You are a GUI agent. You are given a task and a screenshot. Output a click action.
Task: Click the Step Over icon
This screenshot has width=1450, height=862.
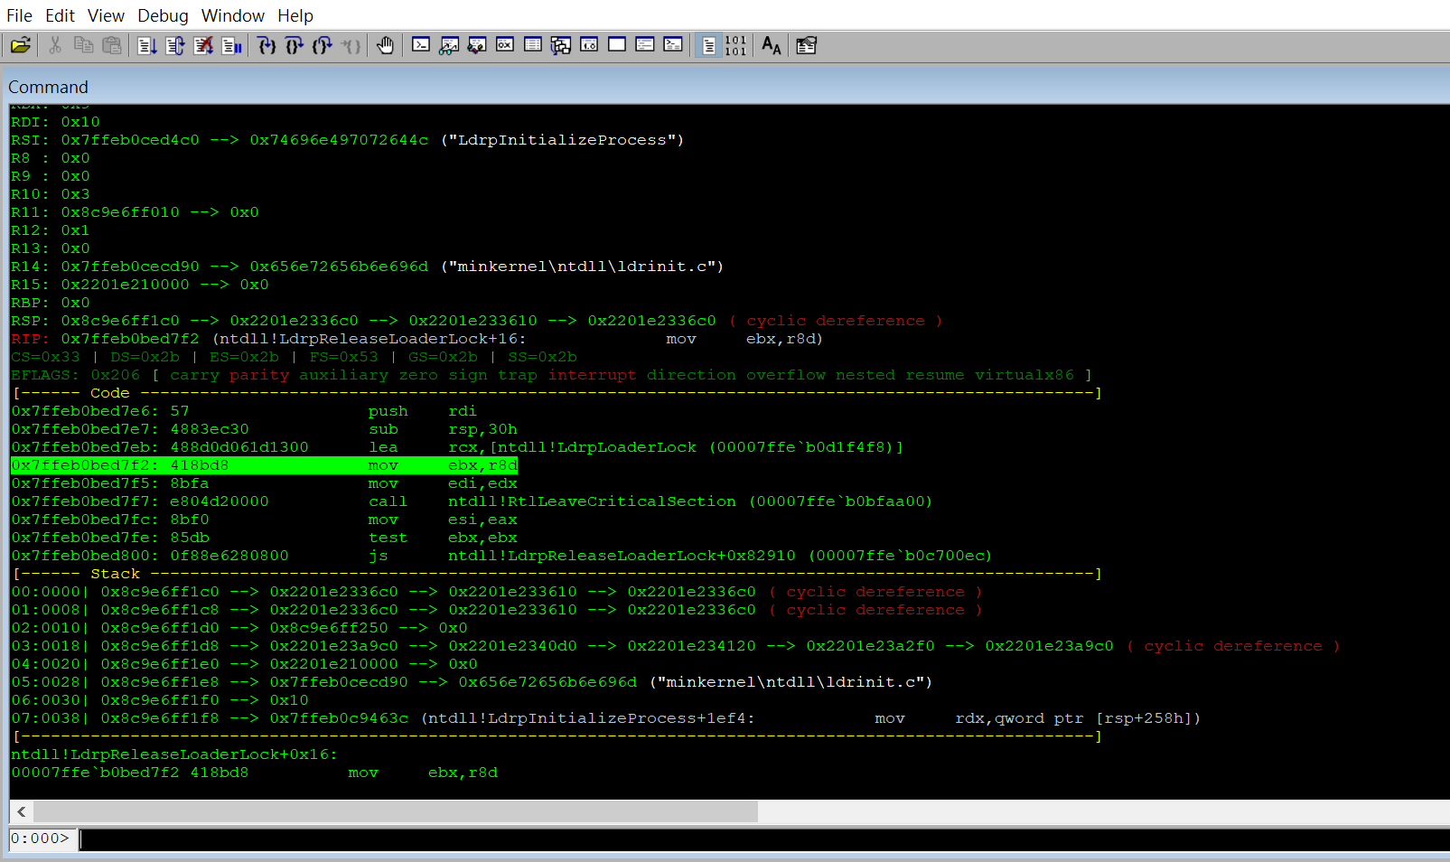pyautogui.click(x=295, y=45)
